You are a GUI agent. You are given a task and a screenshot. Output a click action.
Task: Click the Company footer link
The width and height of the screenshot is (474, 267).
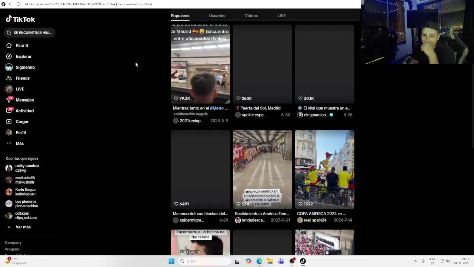pyautogui.click(x=13, y=243)
